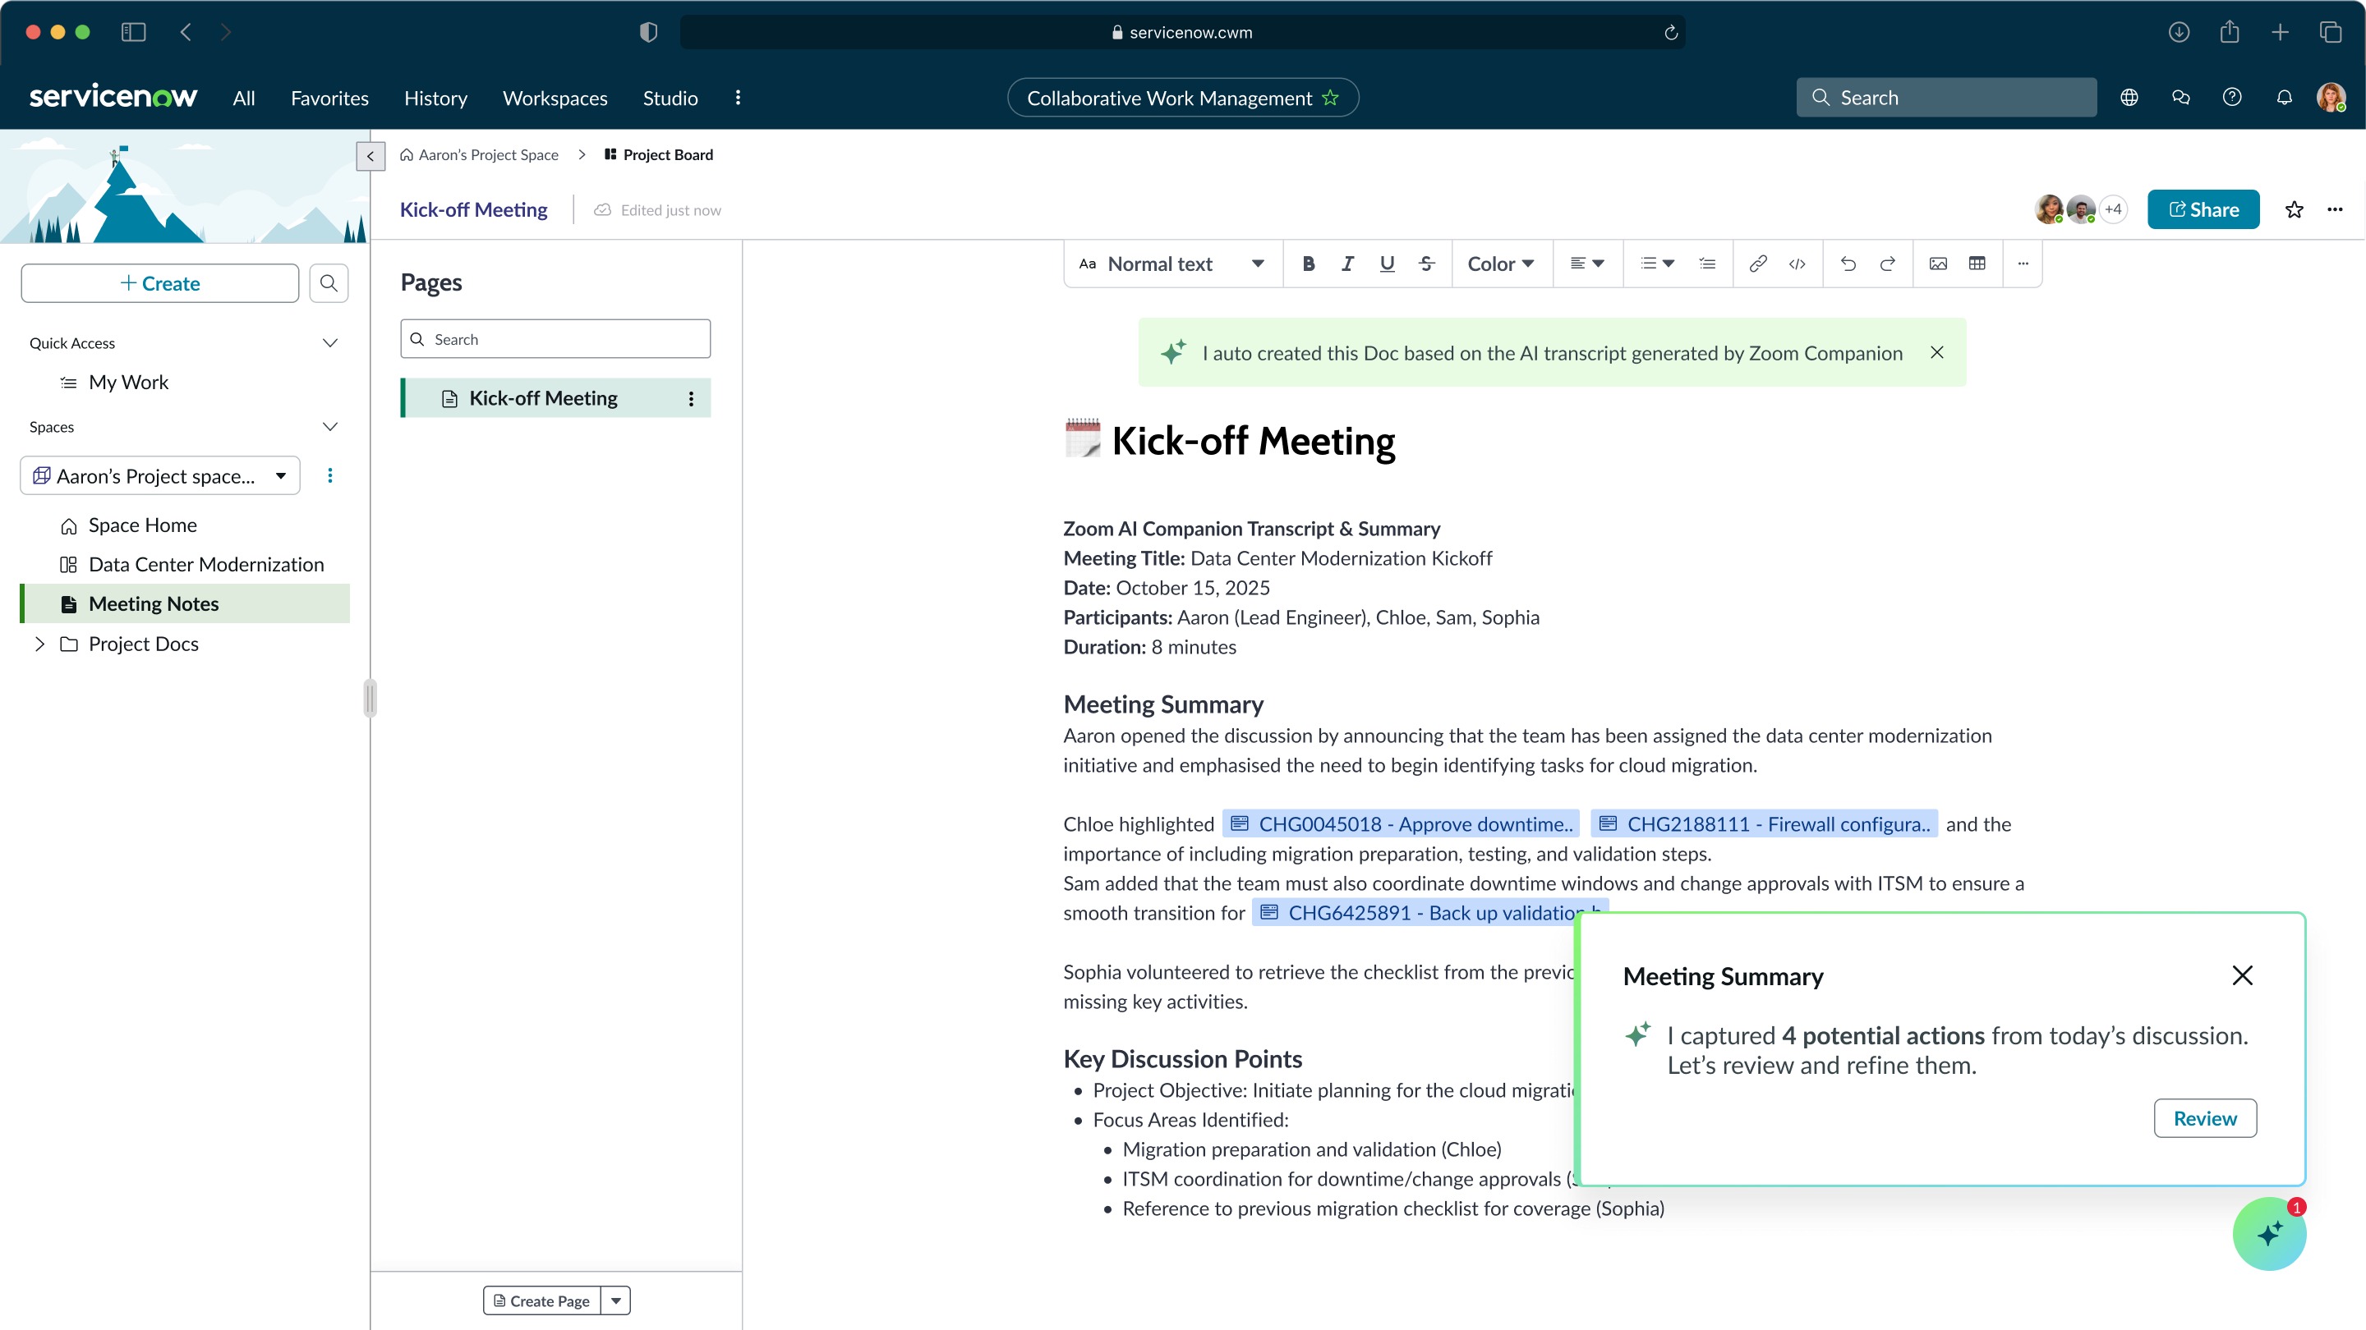Underline the selected text
The width and height of the screenshot is (2366, 1330).
(1387, 264)
